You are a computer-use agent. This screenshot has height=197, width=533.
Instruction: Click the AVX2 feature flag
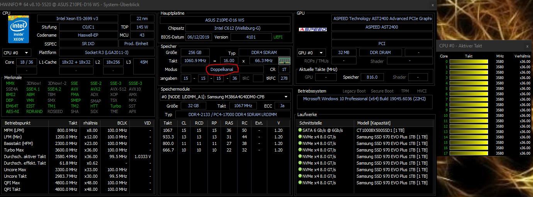tap(95, 89)
